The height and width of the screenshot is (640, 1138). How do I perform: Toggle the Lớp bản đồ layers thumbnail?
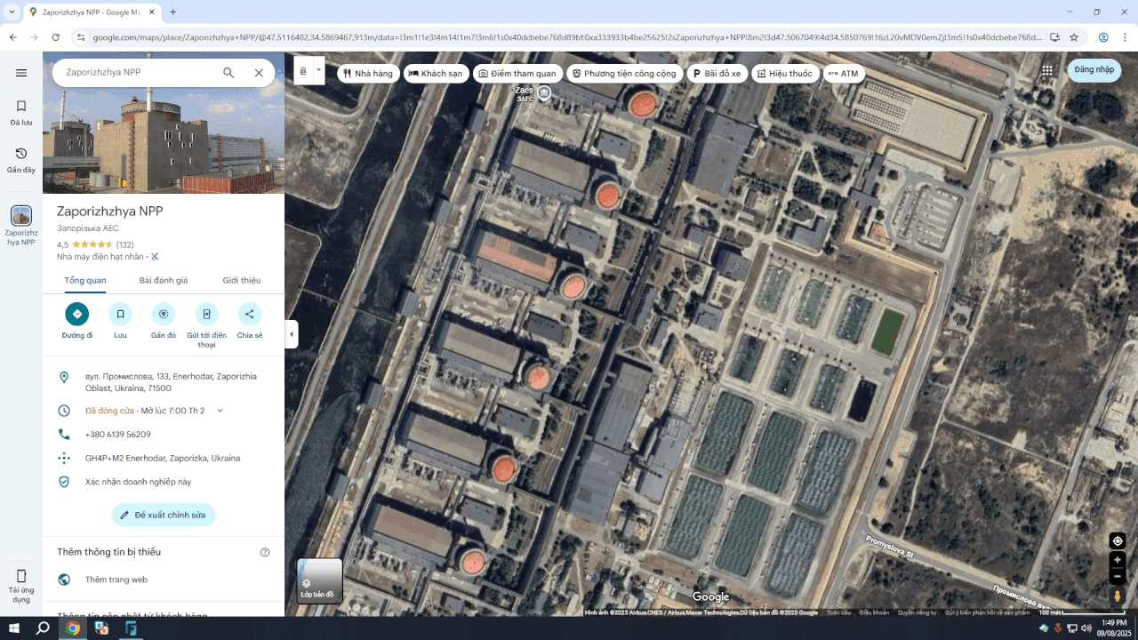[x=320, y=580]
